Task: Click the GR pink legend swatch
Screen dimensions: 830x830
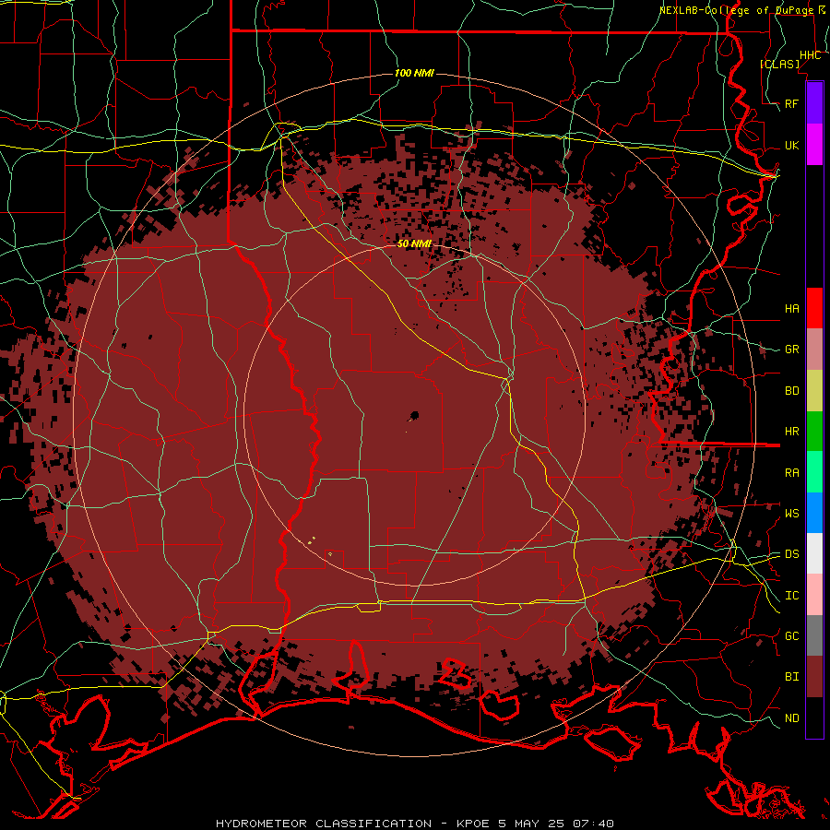Action: tap(814, 350)
